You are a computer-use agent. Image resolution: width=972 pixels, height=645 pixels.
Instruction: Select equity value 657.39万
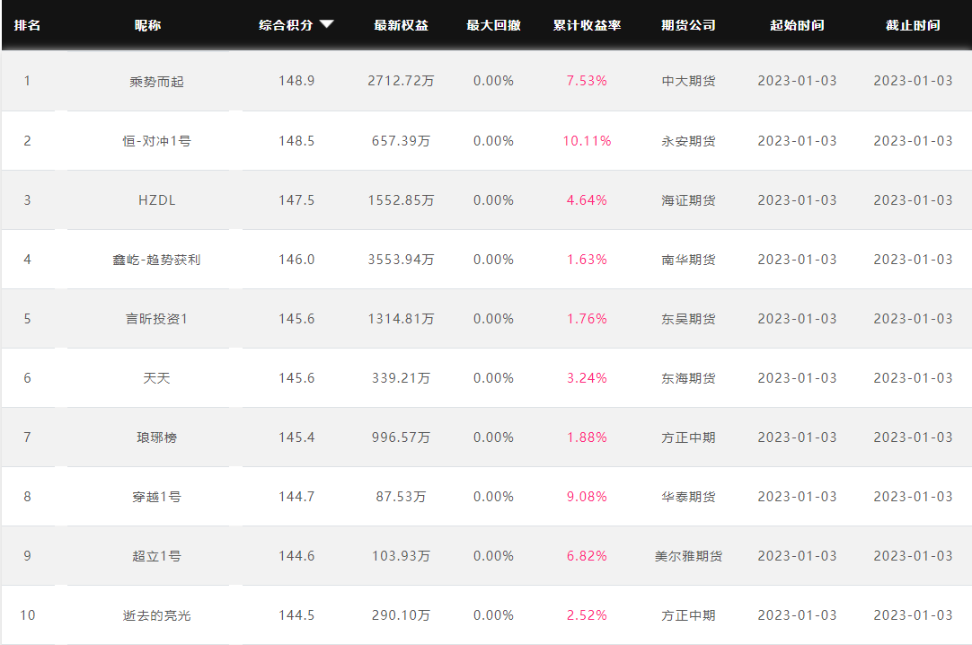point(401,141)
